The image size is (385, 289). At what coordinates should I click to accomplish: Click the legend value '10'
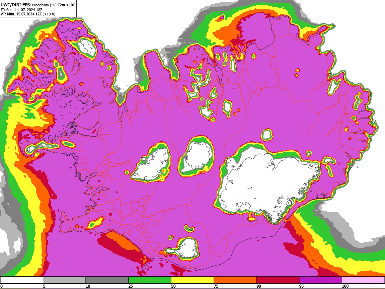click(x=88, y=286)
